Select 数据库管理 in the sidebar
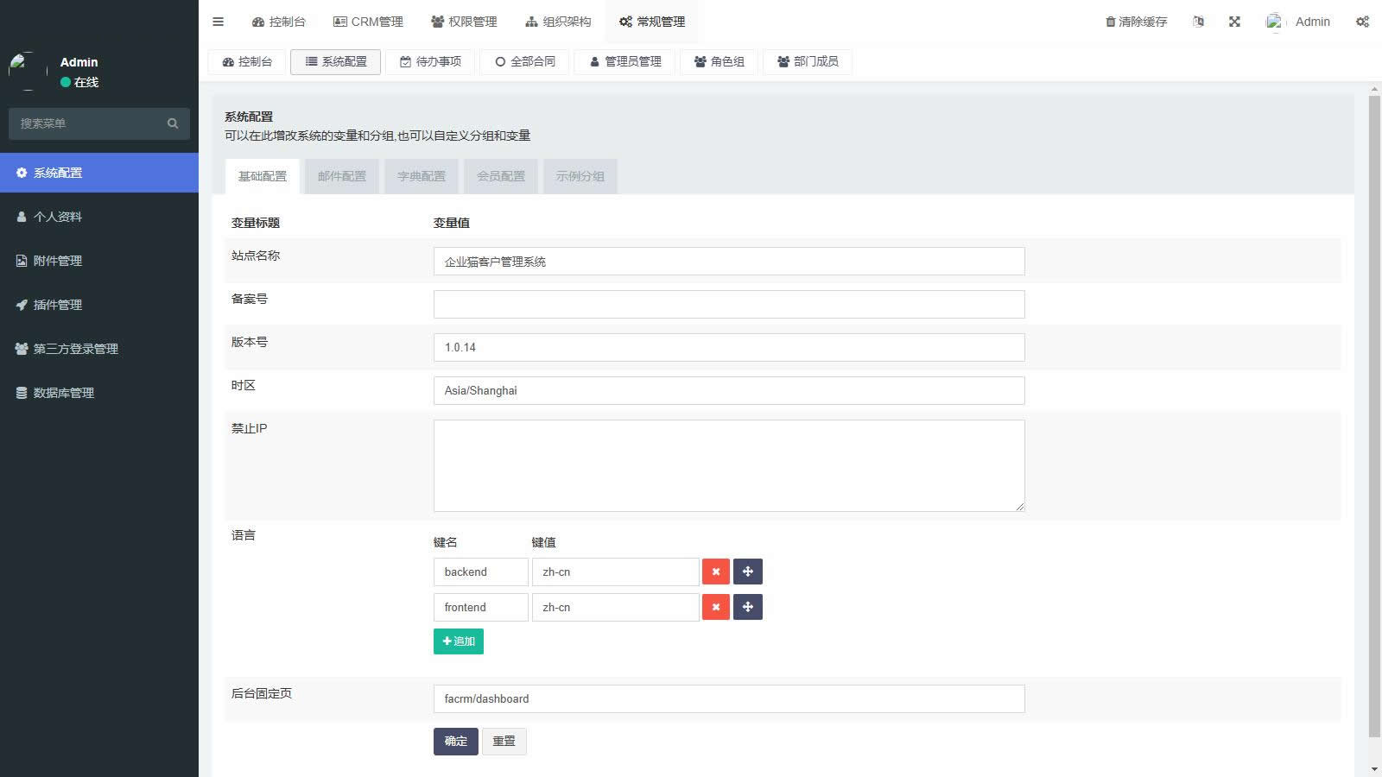This screenshot has width=1382, height=777. [63, 393]
